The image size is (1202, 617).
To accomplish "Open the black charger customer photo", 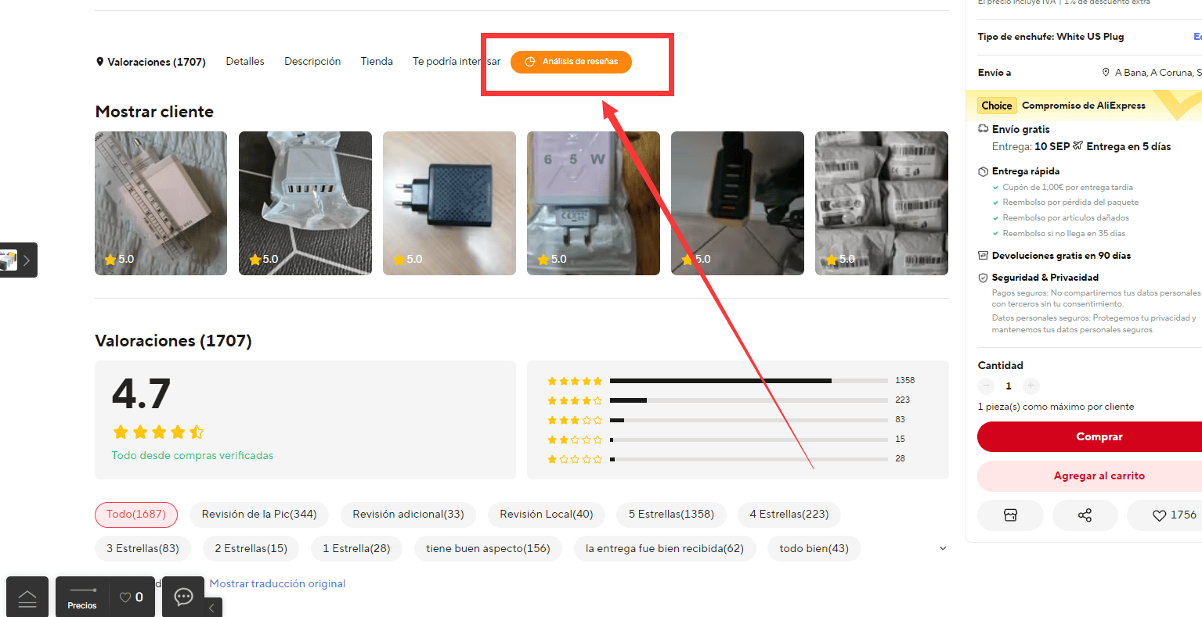I will coord(449,203).
